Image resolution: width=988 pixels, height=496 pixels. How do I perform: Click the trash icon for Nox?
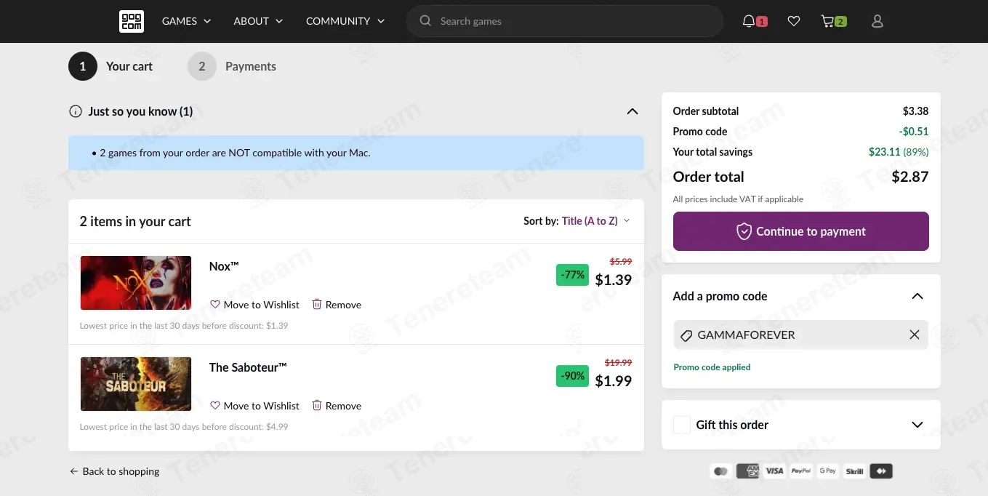[x=317, y=304]
